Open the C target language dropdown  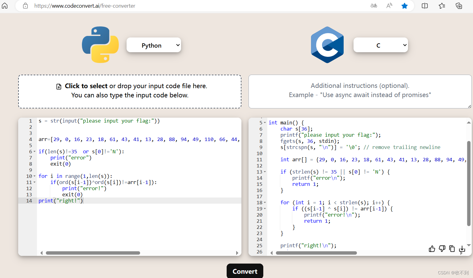coord(381,45)
